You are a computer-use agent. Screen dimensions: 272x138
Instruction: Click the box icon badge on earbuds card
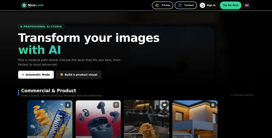[x=116, y=105]
